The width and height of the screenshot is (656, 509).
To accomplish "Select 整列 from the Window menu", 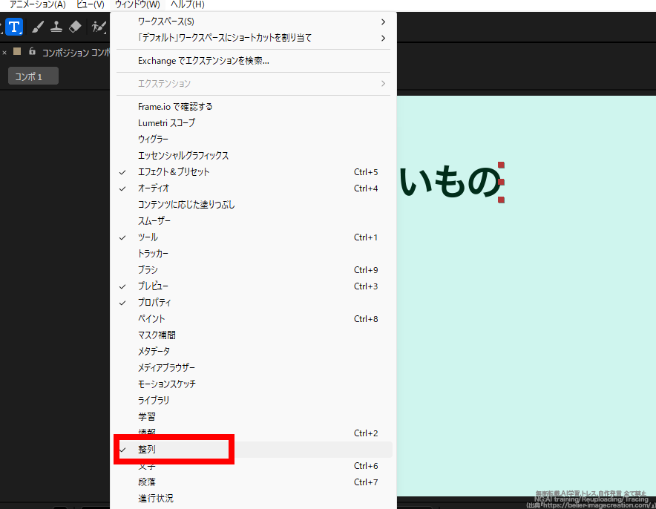I will point(146,449).
